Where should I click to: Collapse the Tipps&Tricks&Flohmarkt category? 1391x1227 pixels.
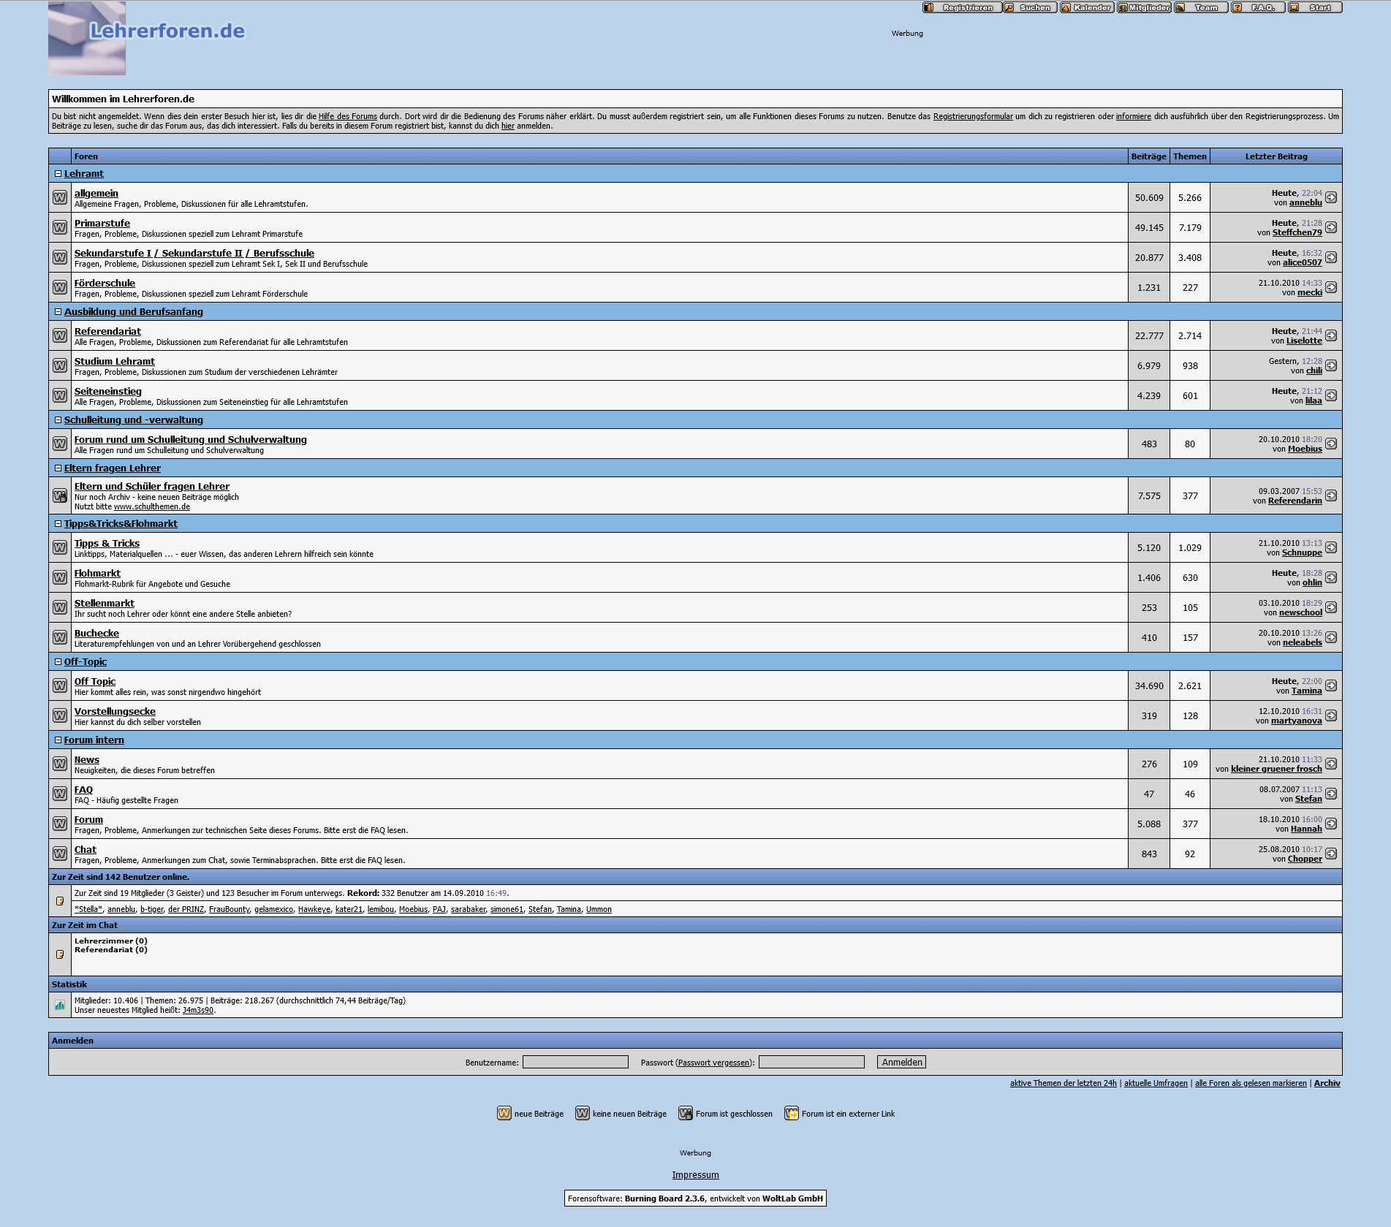58,524
